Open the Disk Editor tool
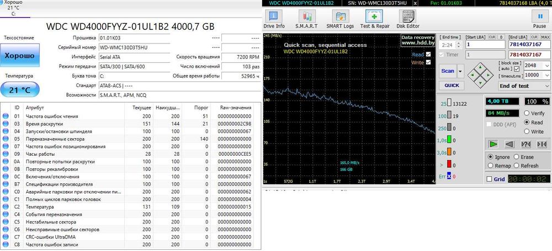 click(x=408, y=19)
